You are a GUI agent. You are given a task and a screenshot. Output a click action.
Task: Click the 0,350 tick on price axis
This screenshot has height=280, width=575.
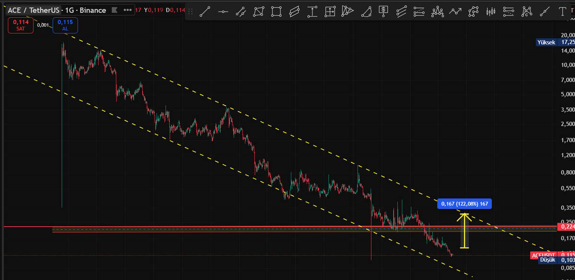567,208
